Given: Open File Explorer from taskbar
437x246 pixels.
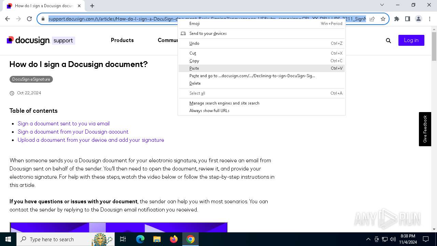Looking at the screenshot, I should coord(157,239).
